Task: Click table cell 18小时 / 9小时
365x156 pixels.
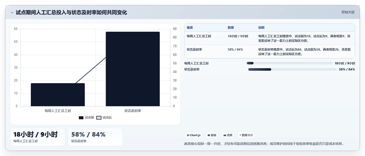Action: click(238, 36)
